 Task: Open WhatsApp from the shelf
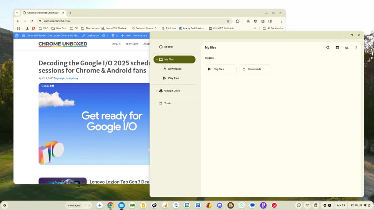point(241,205)
